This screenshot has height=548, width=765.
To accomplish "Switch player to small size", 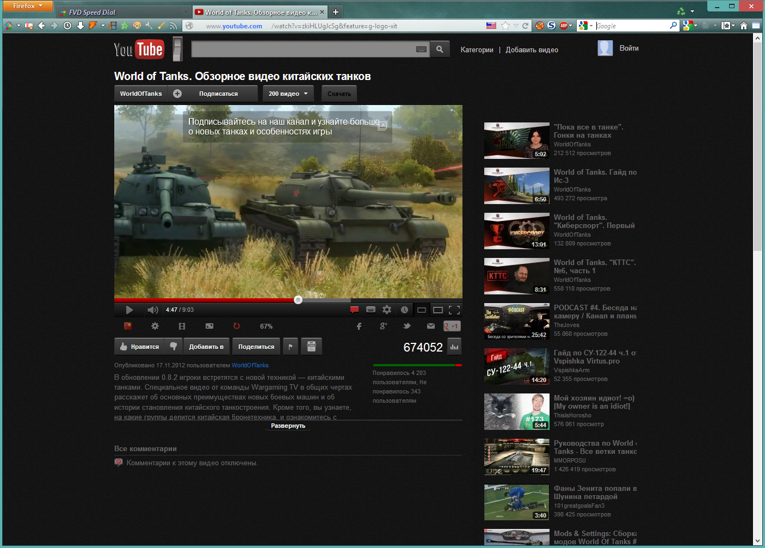I will [x=421, y=310].
